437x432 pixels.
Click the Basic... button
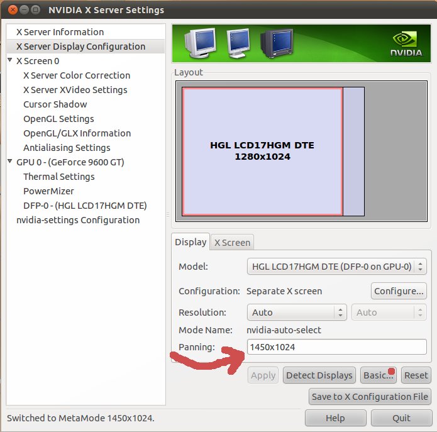(378, 375)
